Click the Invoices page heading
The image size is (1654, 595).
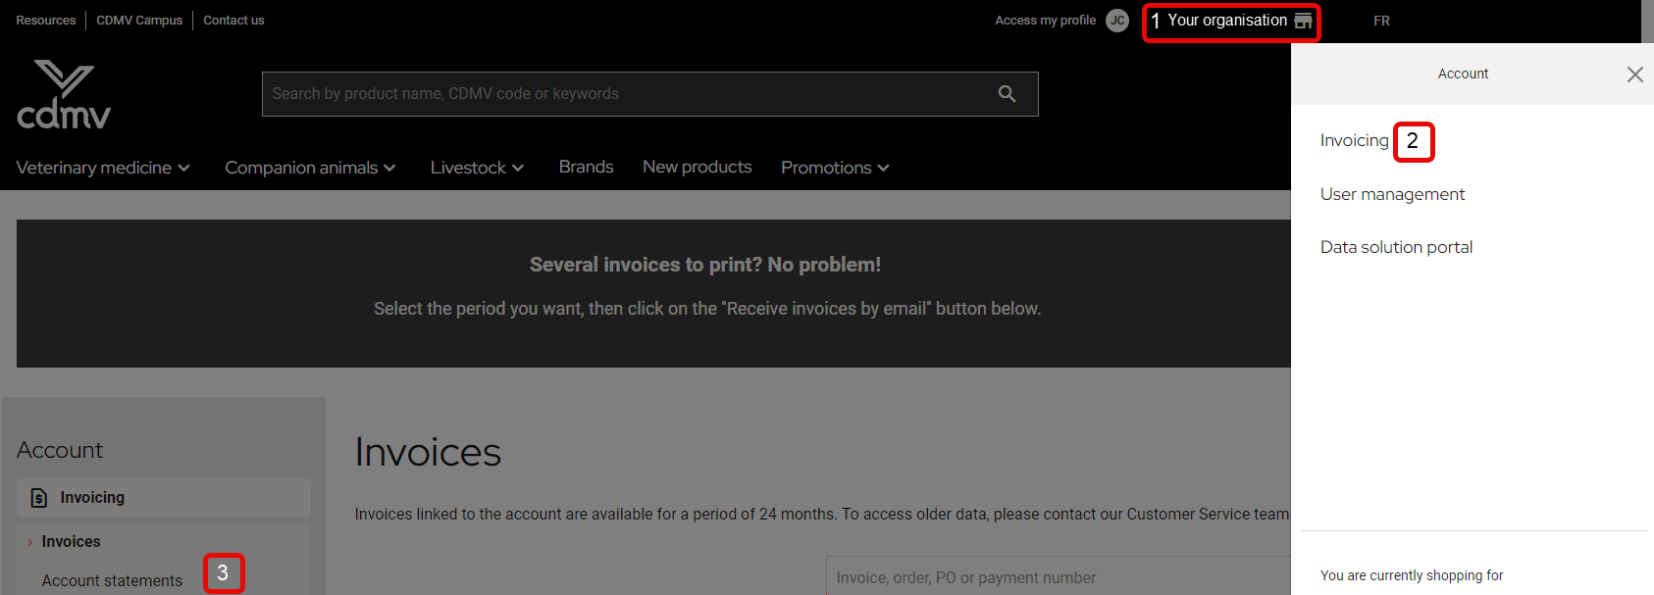click(428, 452)
